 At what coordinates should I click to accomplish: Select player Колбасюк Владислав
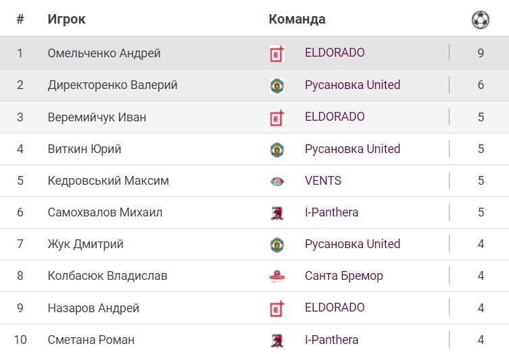(x=107, y=276)
